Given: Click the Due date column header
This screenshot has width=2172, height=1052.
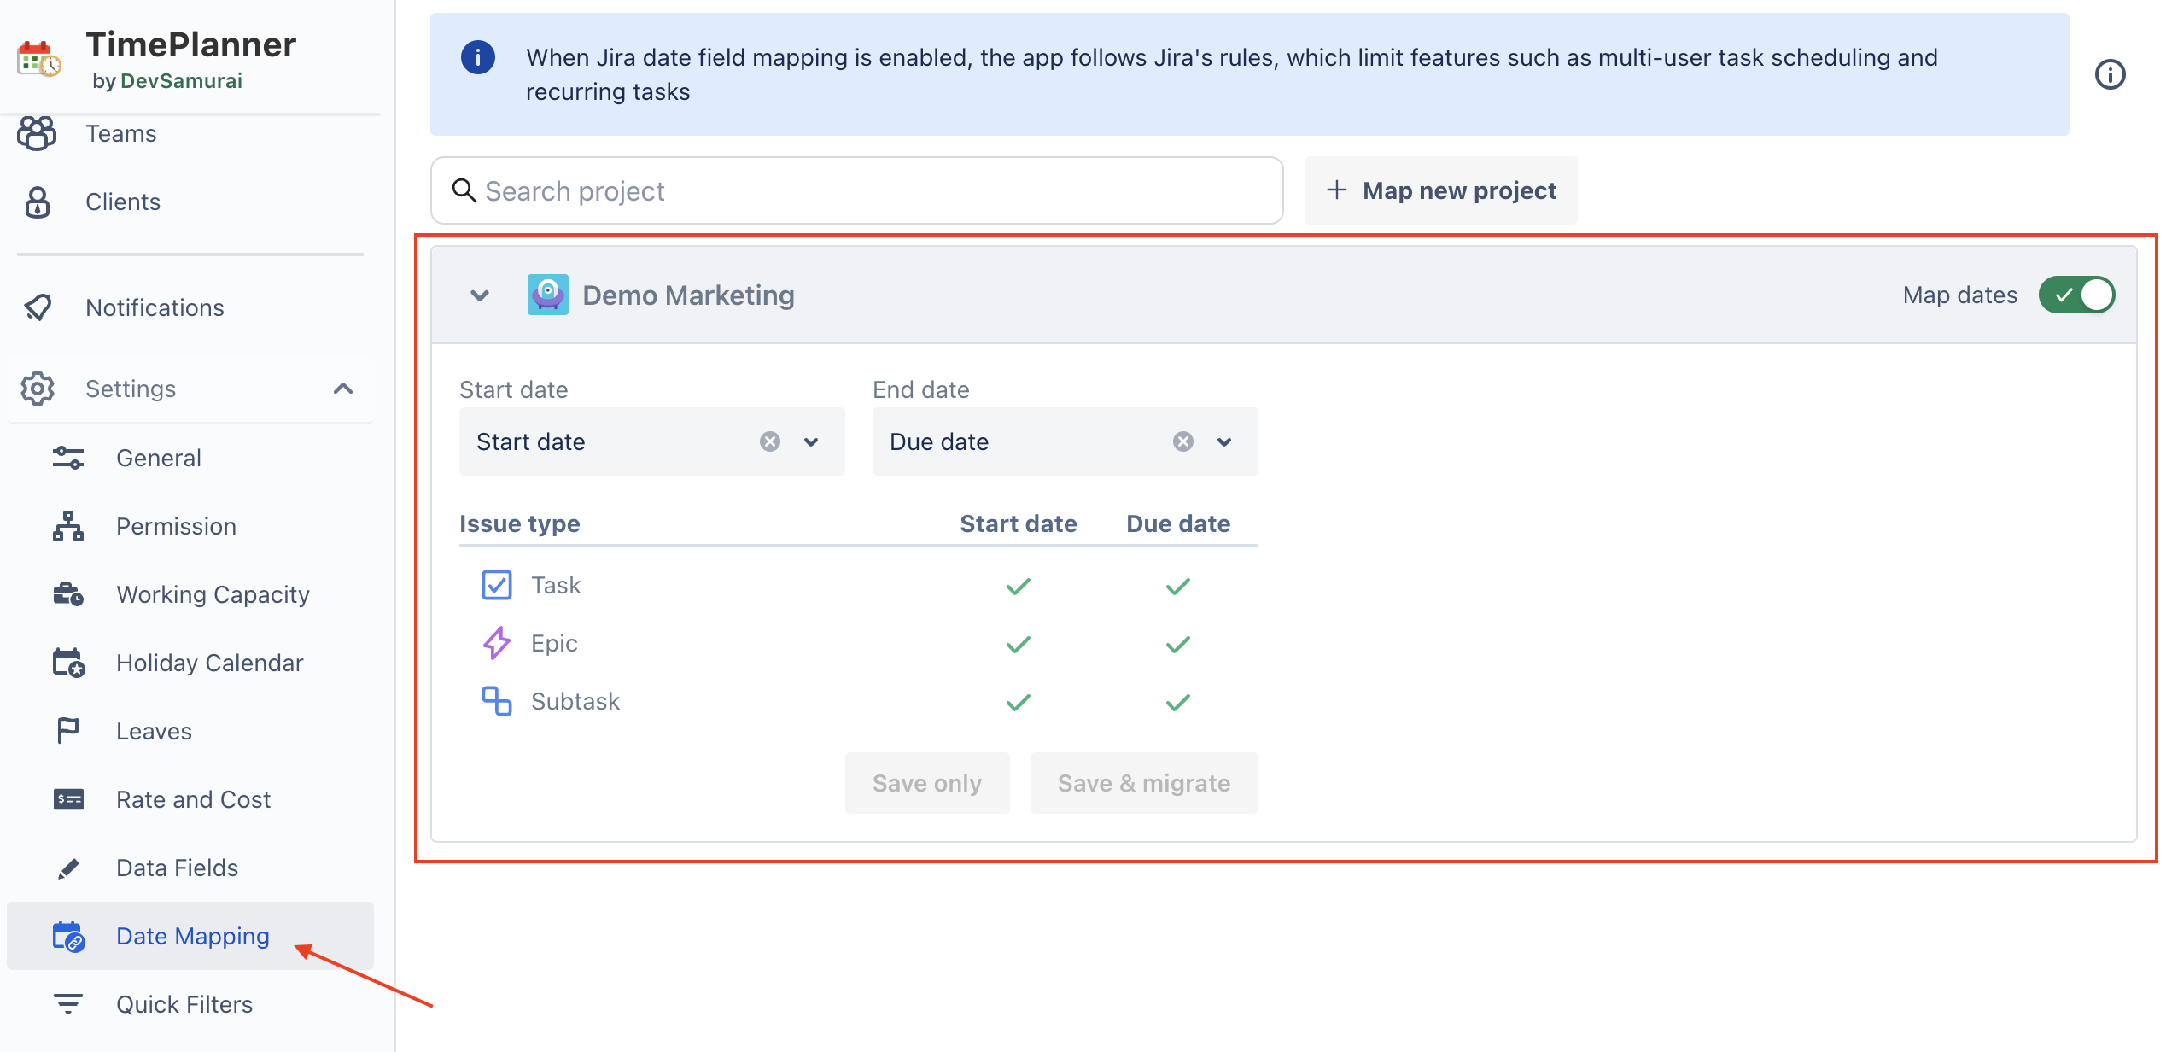Looking at the screenshot, I should coord(1178,523).
